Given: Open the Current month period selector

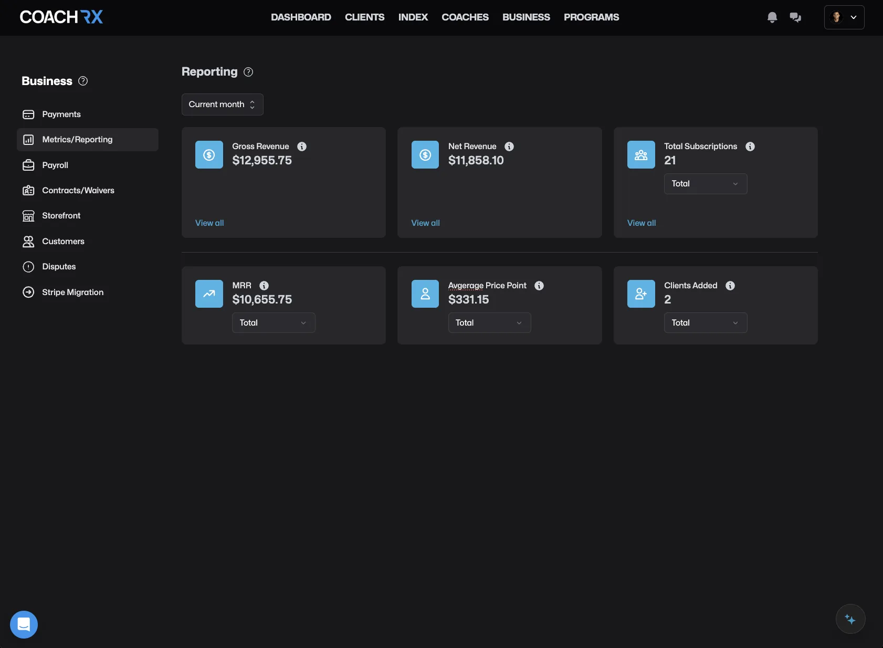Looking at the screenshot, I should click(222, 104).
